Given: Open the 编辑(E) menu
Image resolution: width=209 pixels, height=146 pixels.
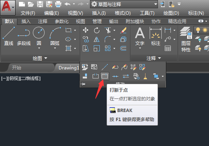Looking at the screenshot, I should coord(51,13).
